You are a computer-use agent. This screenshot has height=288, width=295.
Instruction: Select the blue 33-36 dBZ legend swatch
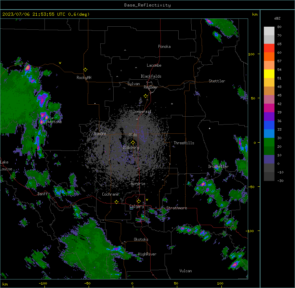pyautogui.click(x=269, y=125)
